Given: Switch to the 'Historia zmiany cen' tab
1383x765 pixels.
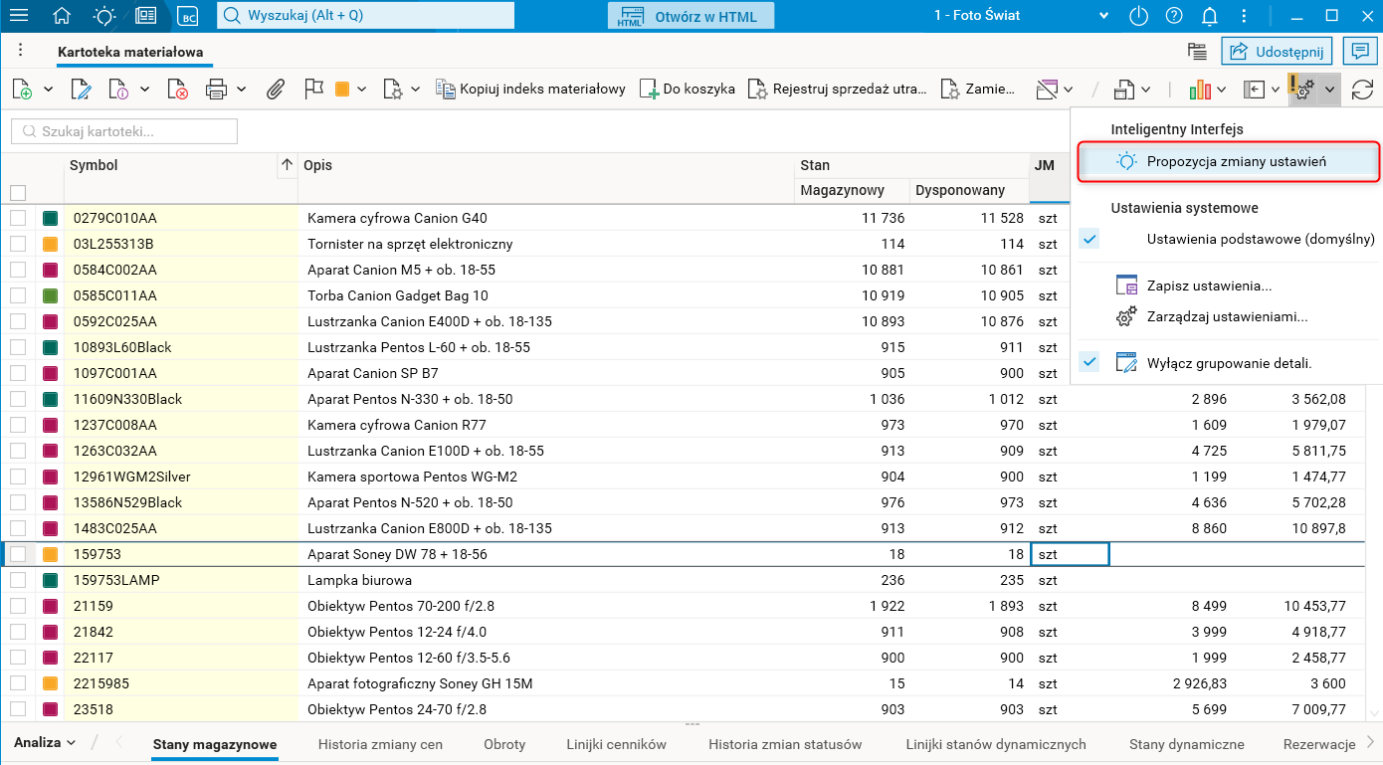Looking at the screenshot, I should pos(380,744).
